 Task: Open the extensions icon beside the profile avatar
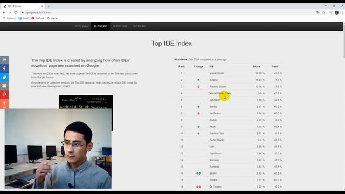tap(330, 12)
